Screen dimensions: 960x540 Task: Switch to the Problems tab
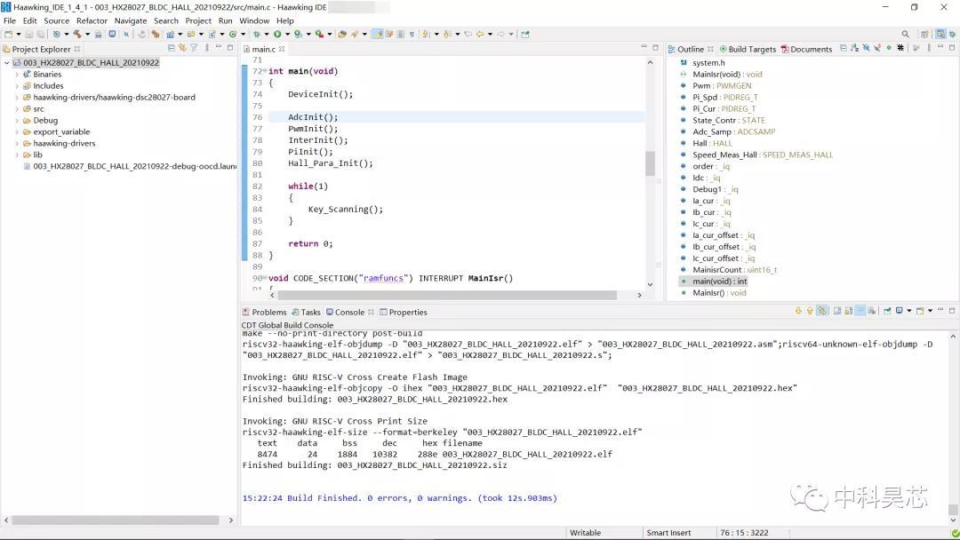pos(265,312)
